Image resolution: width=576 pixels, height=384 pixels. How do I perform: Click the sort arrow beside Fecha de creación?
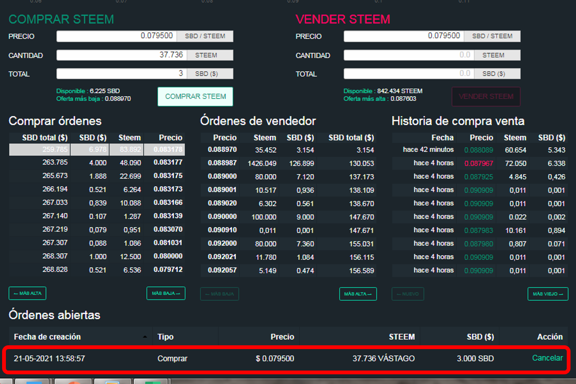(x=145, y=337)
